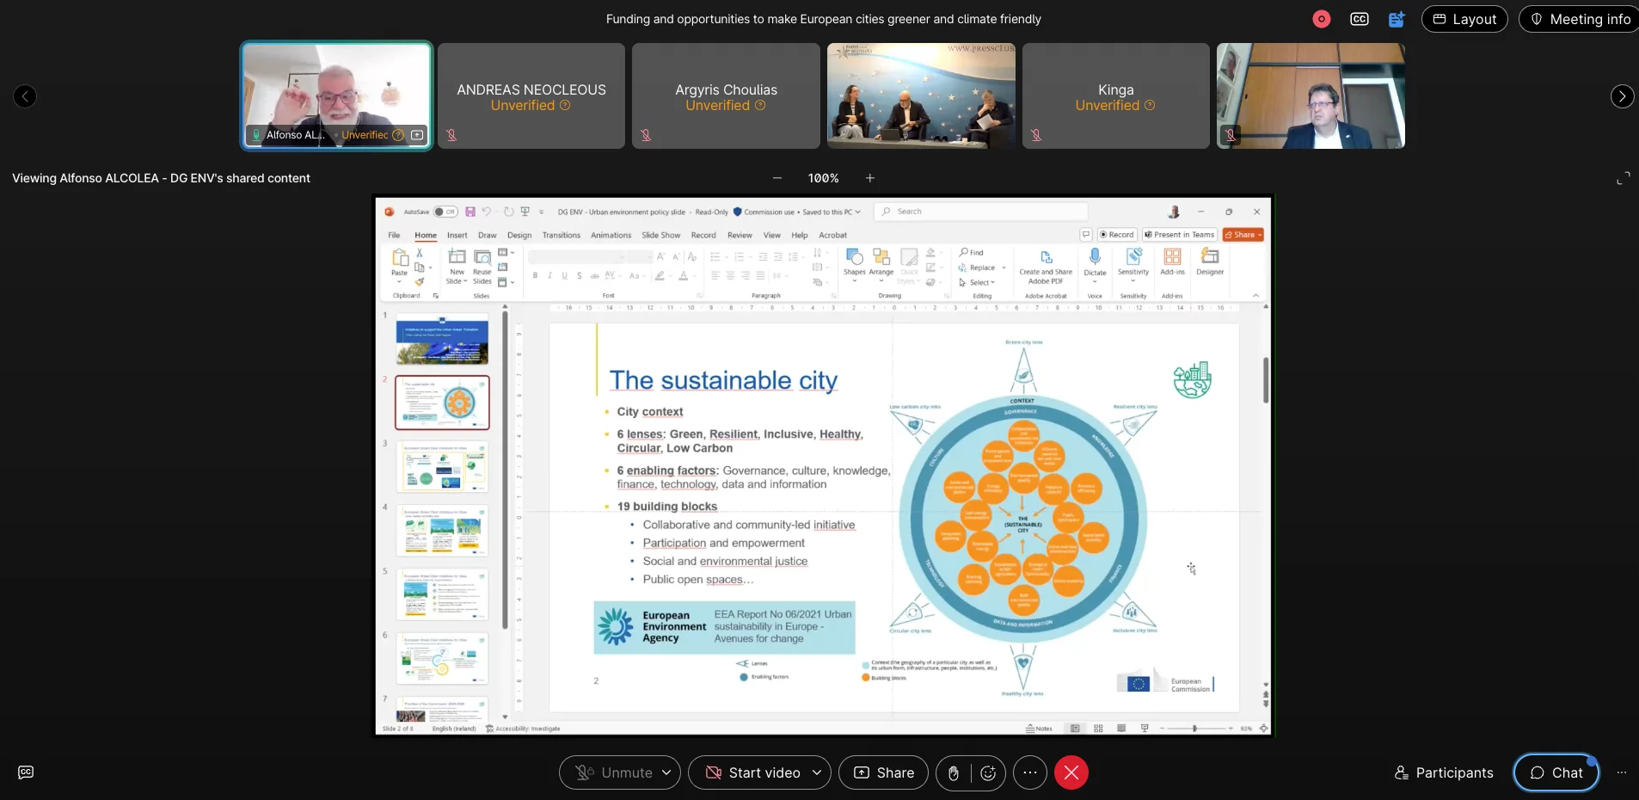The height and width of the screenshot is (800, 1639).
Task: Click the red recording indicator icon
Action: pyautogui.click(x=1322, y=19)
